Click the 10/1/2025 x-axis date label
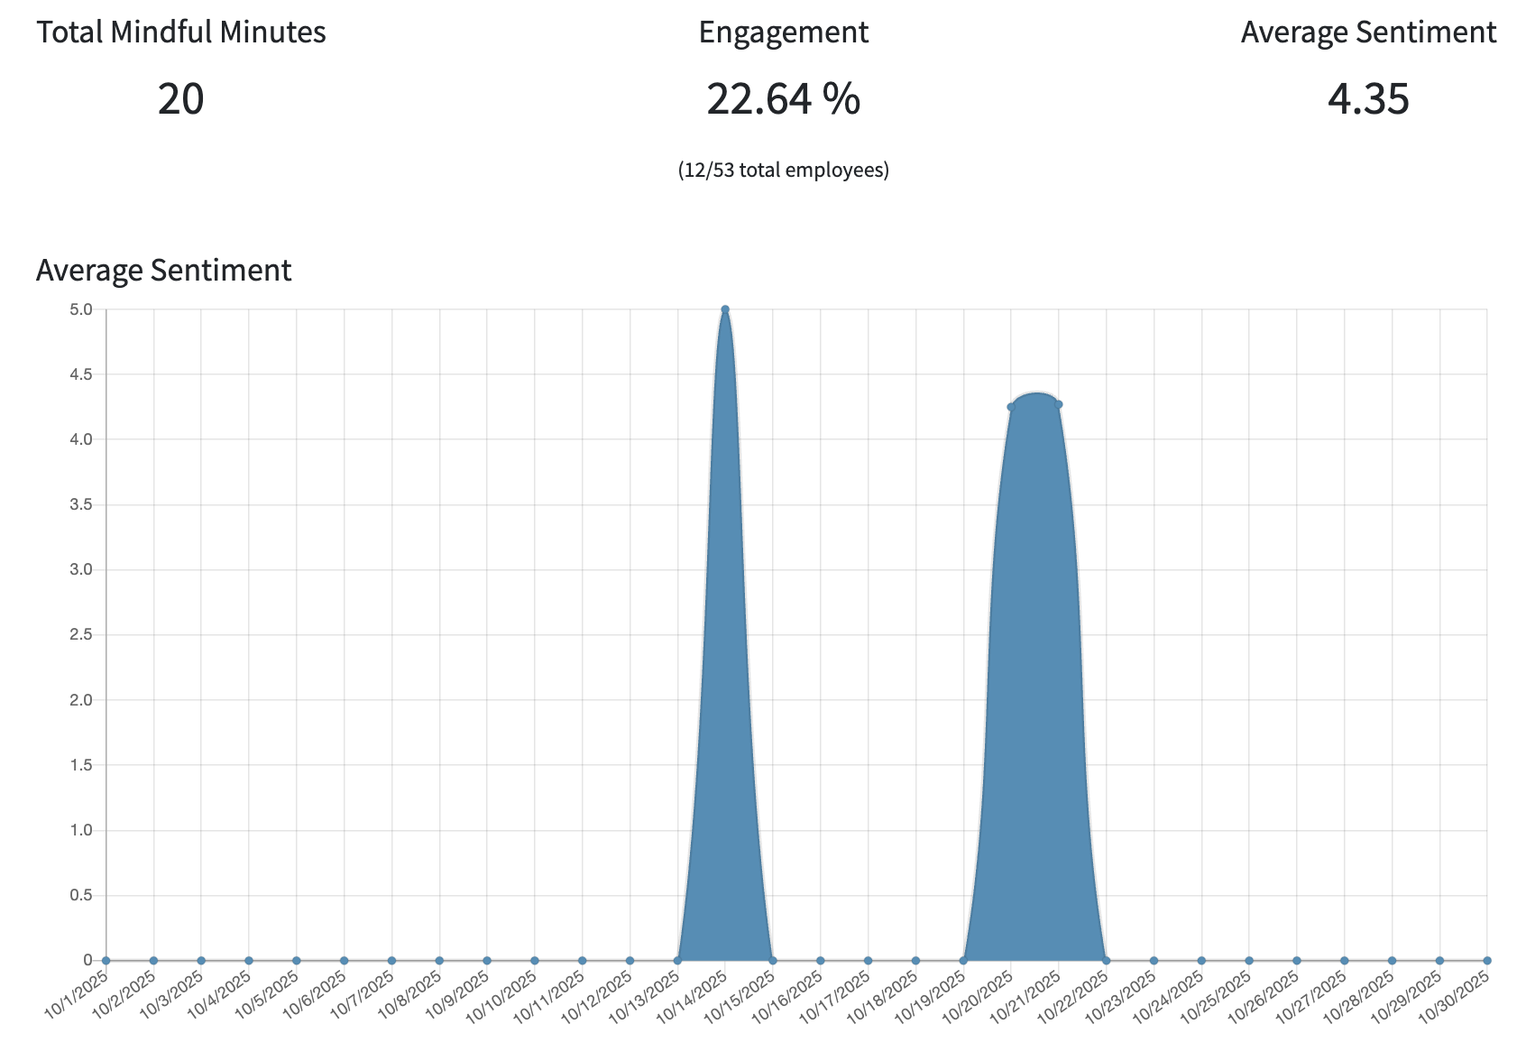 click(77, 994)
